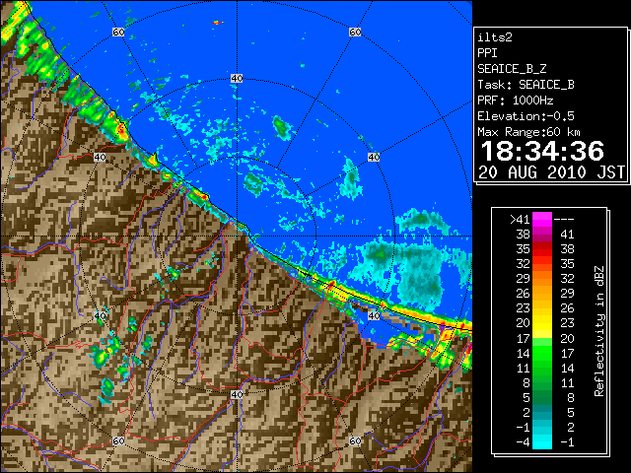Screen dimensions: 631x473
Task: Select the "Elevation:-0.5" readout
Action: [526, 116]
